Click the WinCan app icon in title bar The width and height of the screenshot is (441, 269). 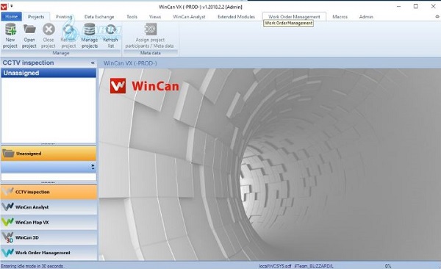click(x=4, y=7)
